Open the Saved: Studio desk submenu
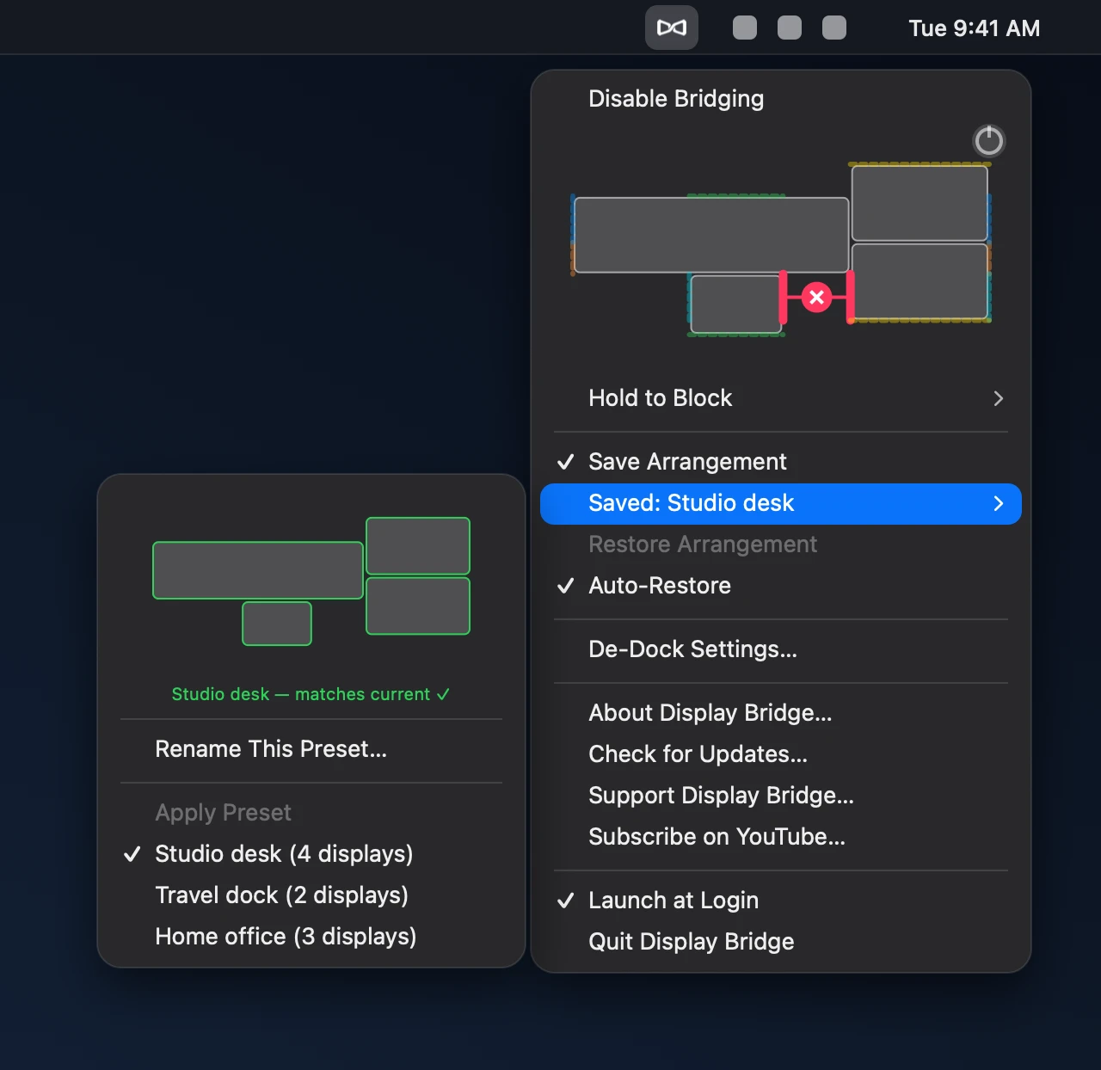The width and height of the screenshot is (1101, 1070). coord(781,503)
